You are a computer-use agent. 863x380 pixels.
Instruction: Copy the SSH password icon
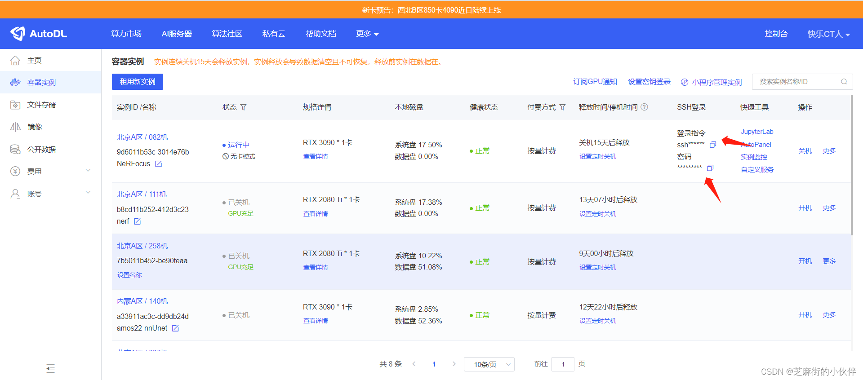pyautogui.click(x=710, y=168)
